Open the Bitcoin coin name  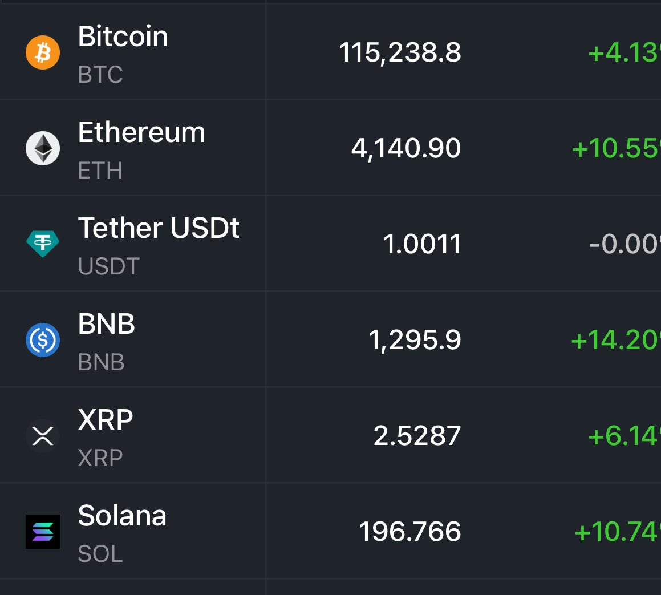(x=123, y=37)
